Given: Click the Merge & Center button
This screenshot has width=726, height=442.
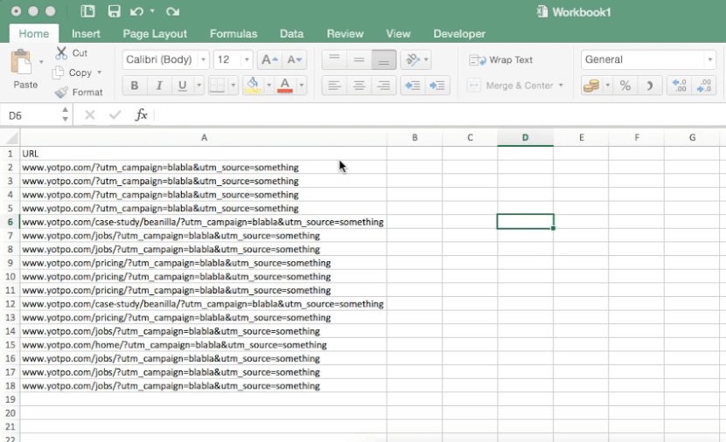Looking at the screenshot, I should [513, 86].
